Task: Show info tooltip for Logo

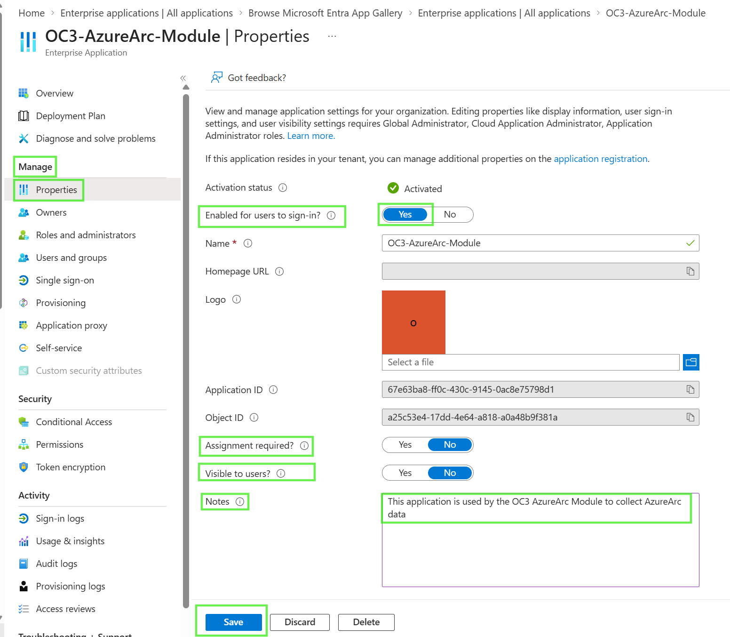Action: tap(237, 299)
